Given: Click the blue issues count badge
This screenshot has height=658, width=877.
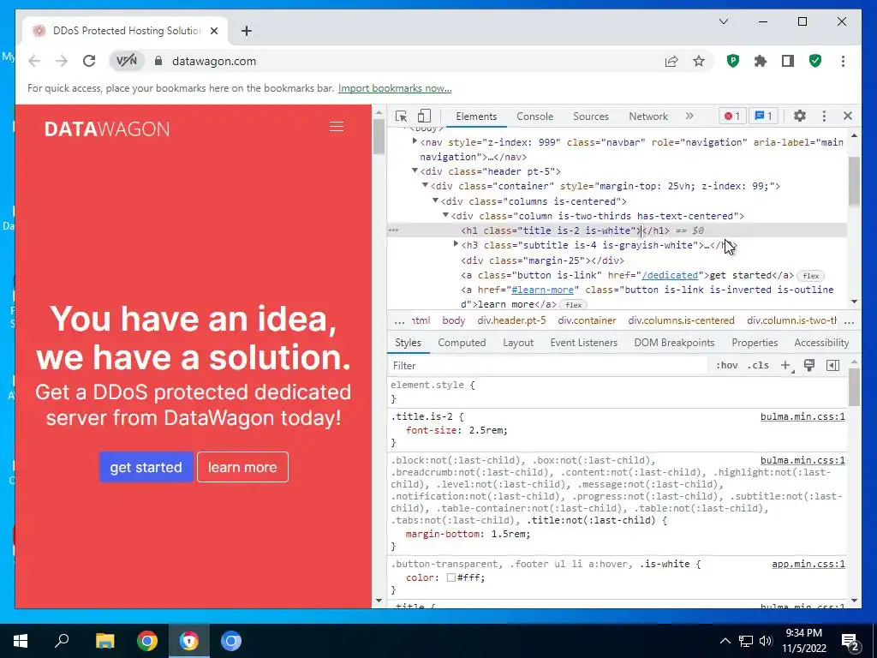Looking at the screenshot, I should [763, 116].
